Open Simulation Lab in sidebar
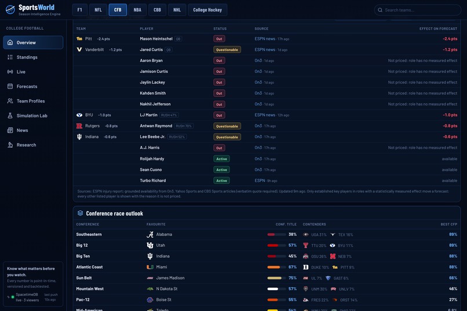The height and width of the screenshot is (311, 467). pyautogui.click(x=33, y=115)
